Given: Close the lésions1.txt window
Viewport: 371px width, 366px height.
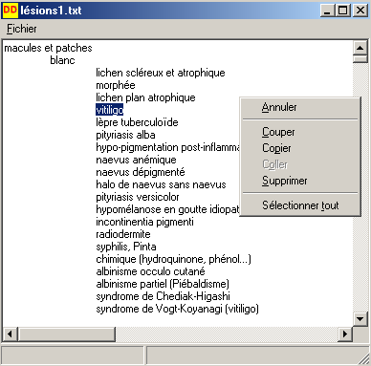Looking at the screenshot, I should click(x=360, y=11).
